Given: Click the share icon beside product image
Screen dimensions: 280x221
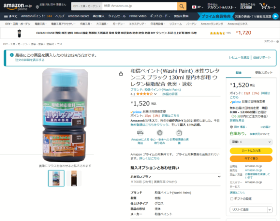Looking at the screenshot, I should tap(121, 74).
